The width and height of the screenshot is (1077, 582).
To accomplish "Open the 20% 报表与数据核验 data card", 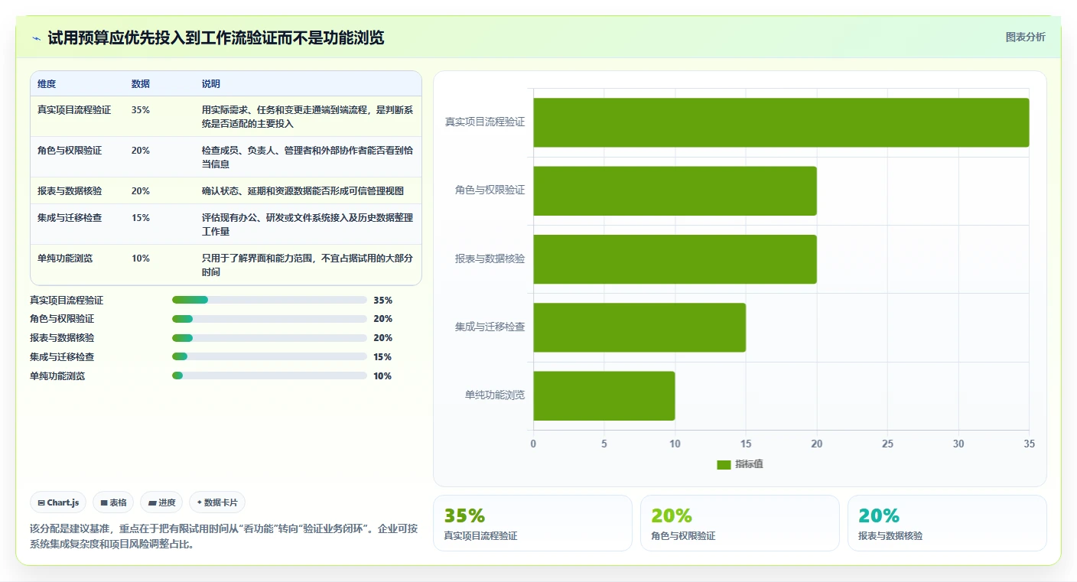I will tap(947, 523).
